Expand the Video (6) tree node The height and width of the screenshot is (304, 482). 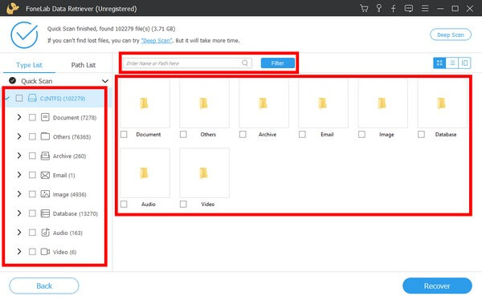(x=19, y=252)
